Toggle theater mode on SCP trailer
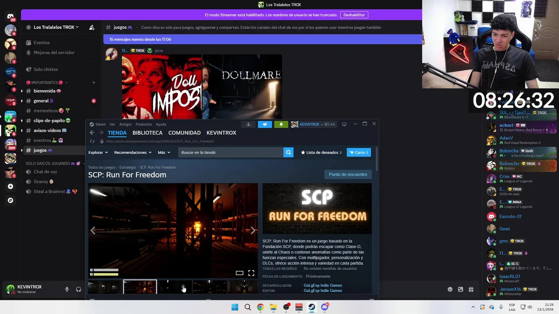 [x=239, y=273]
